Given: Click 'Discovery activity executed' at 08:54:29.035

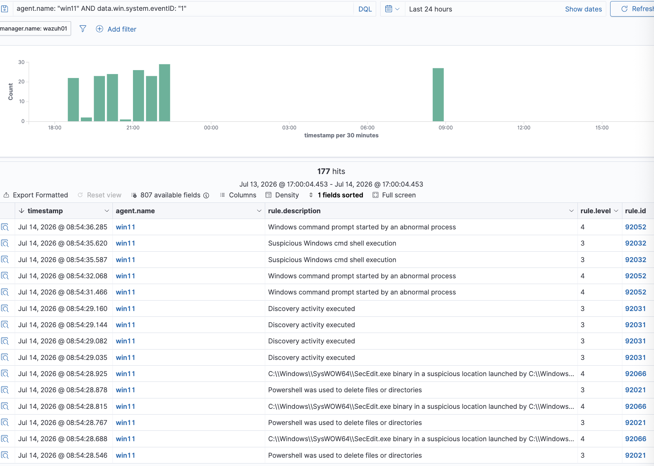Looking at the screenshot, I should click(312, 357).
